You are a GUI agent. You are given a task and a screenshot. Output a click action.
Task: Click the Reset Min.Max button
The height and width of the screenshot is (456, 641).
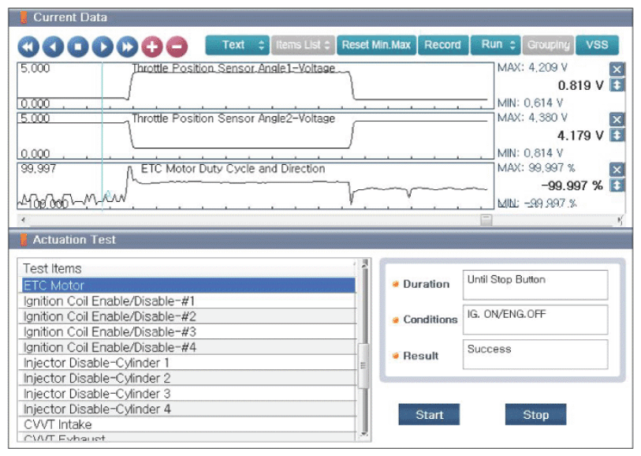coord(376,45)
